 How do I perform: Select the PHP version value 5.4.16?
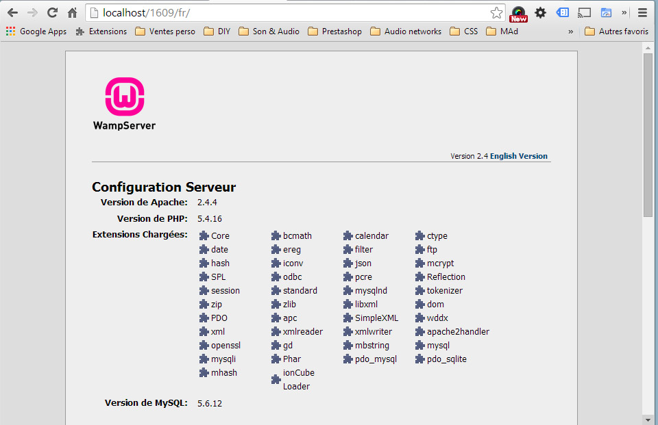click(210, 219)
